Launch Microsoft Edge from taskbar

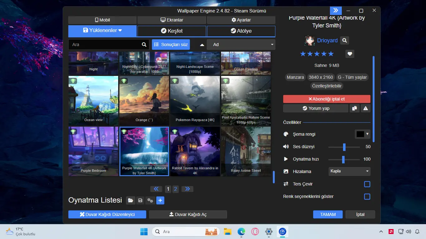click(241, 232)
